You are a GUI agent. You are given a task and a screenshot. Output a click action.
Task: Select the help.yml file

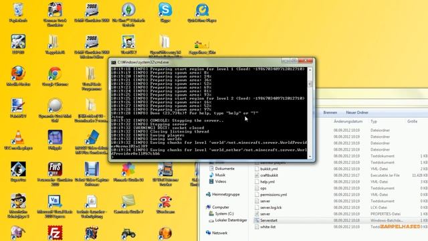[x=267, y=181]
